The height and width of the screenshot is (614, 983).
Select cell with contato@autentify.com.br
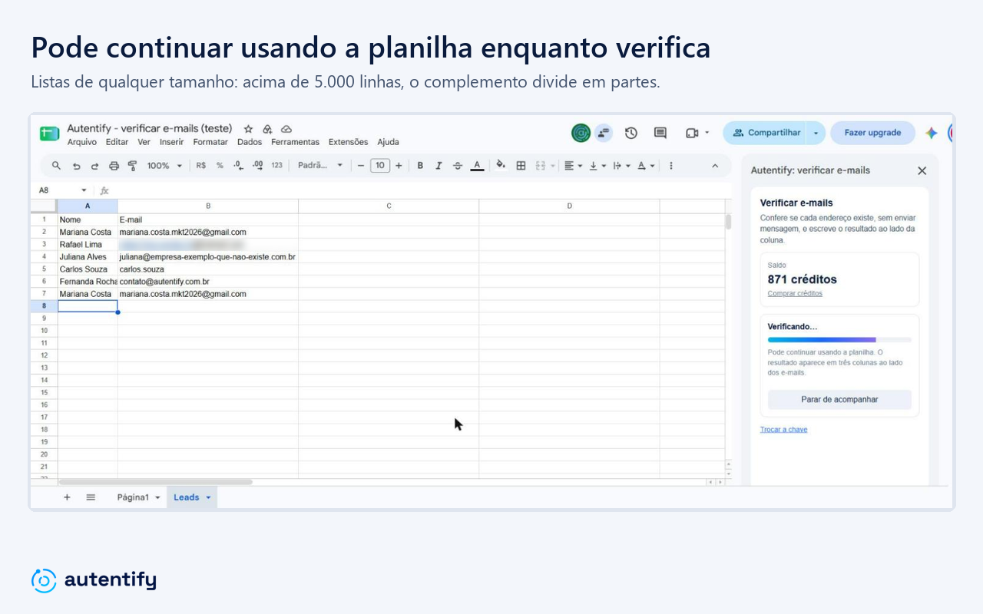point(208,282)
